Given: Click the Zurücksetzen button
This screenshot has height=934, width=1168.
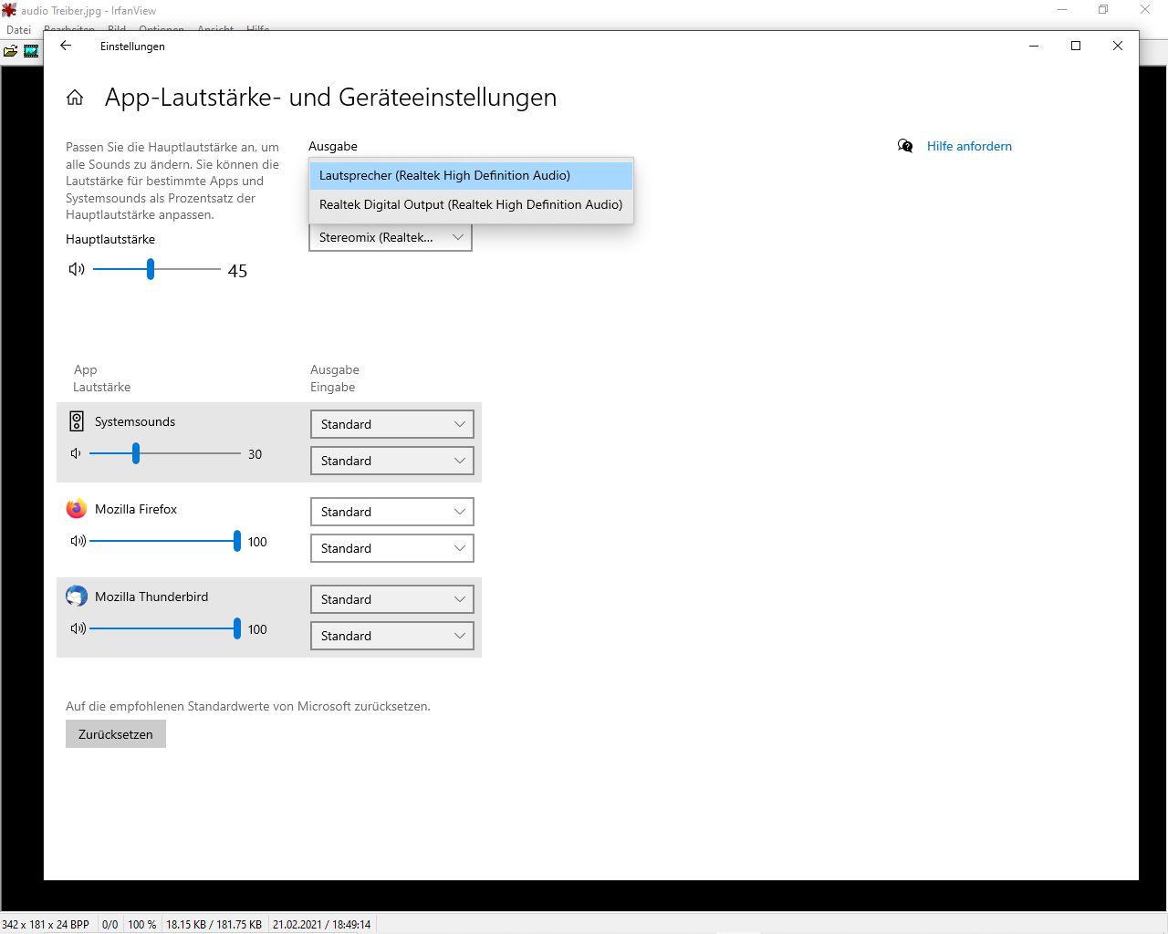Looking at the screenshot, I should pos(116,734).
